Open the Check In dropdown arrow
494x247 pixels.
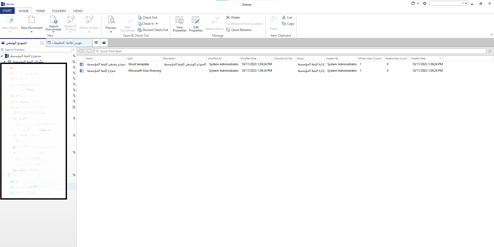[x=157, y=24]
